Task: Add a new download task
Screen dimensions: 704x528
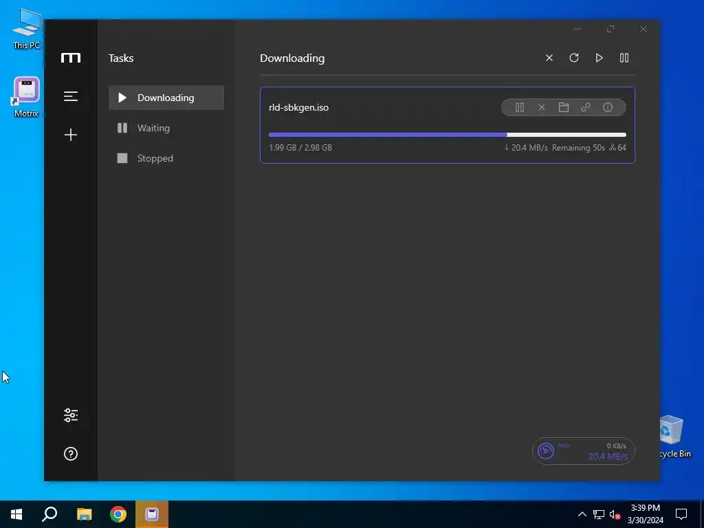Action: point(71,135)
